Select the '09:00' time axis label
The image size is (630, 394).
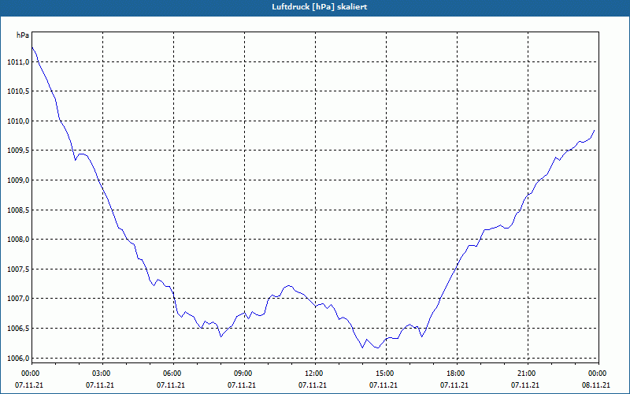coord(243,374)
